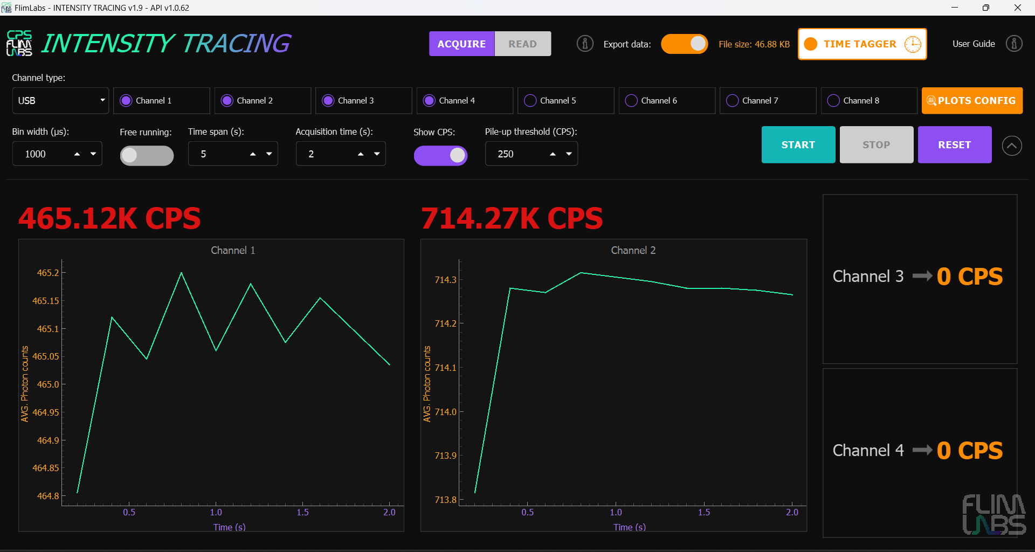This screenshot has height=552, width=1035.
Task: Restore down the application window
Action: pos(986,8)
